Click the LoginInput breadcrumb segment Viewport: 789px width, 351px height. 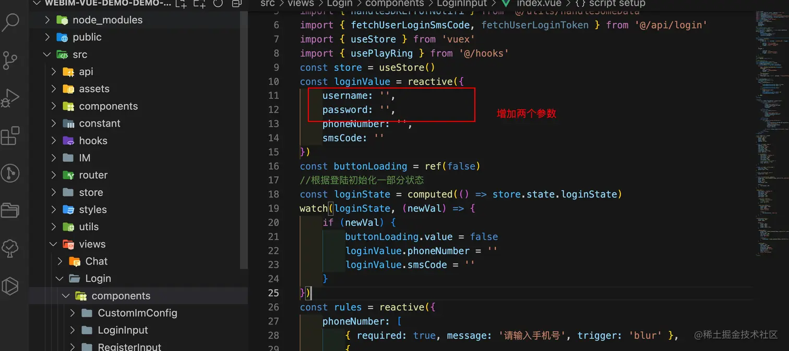[x=462, y=3]
